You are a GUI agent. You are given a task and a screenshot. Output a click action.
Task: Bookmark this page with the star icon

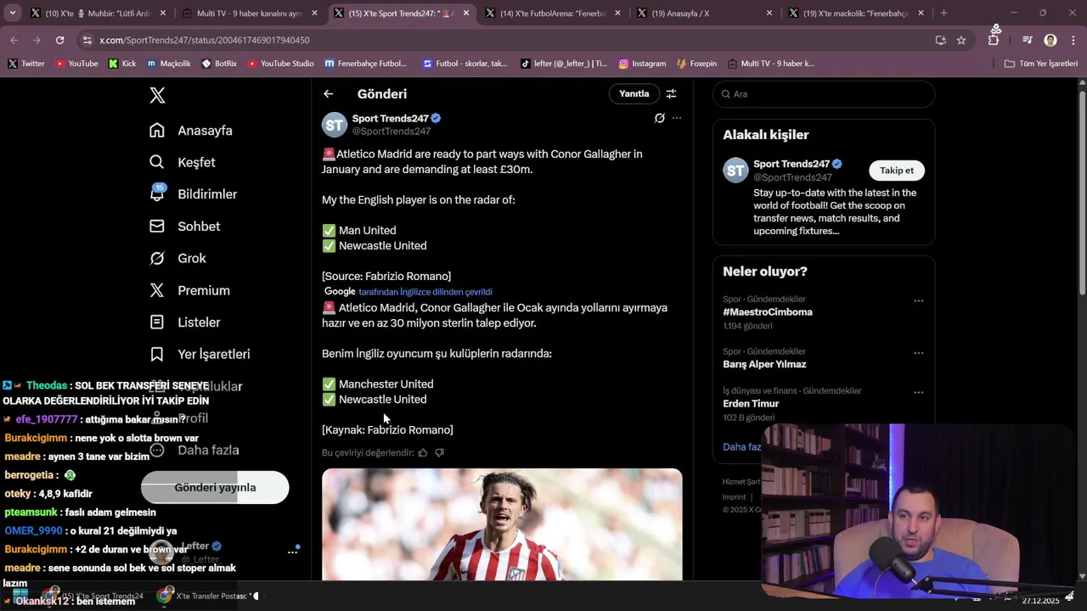coord(961,40)
